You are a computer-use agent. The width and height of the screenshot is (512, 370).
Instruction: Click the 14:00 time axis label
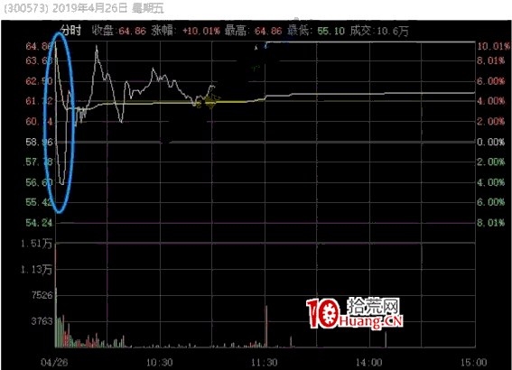coord(369,362)
